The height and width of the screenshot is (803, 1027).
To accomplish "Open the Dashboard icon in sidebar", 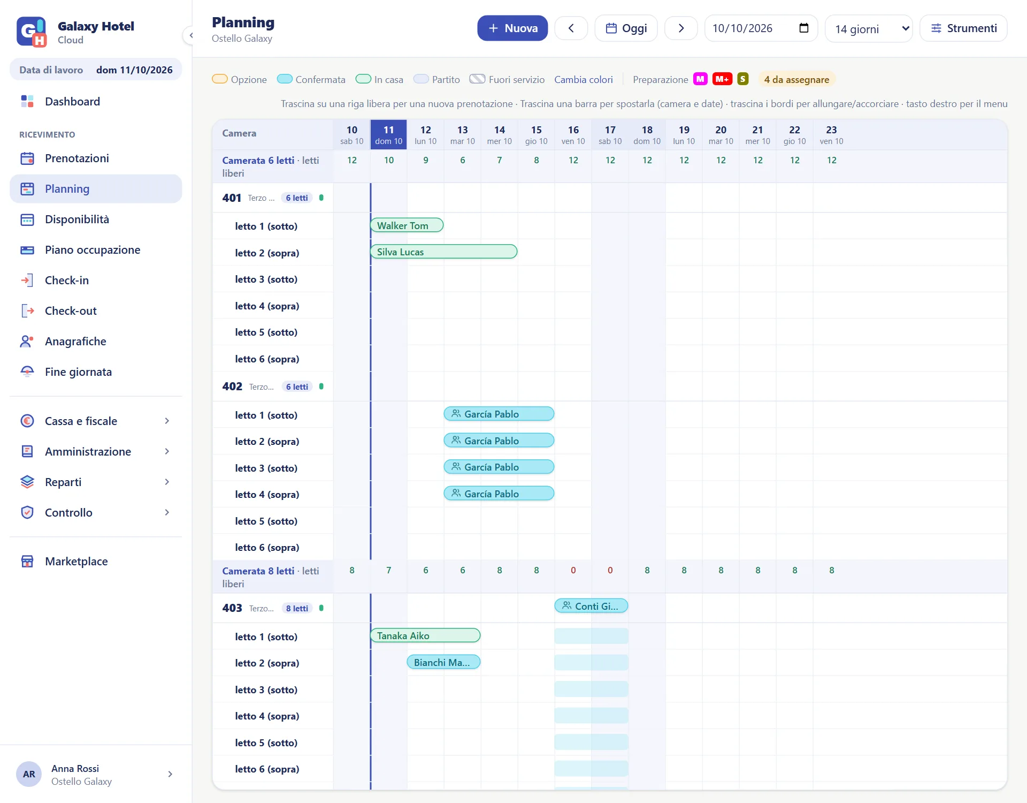I will point(27,101).
